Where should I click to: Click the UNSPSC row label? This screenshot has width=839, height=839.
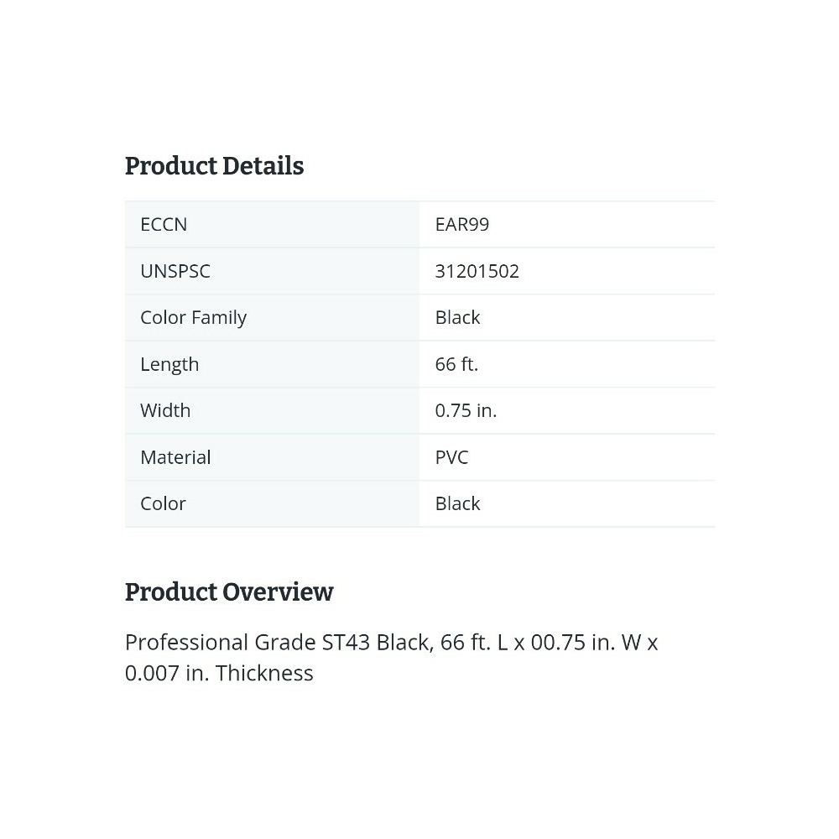pos(175,271)
